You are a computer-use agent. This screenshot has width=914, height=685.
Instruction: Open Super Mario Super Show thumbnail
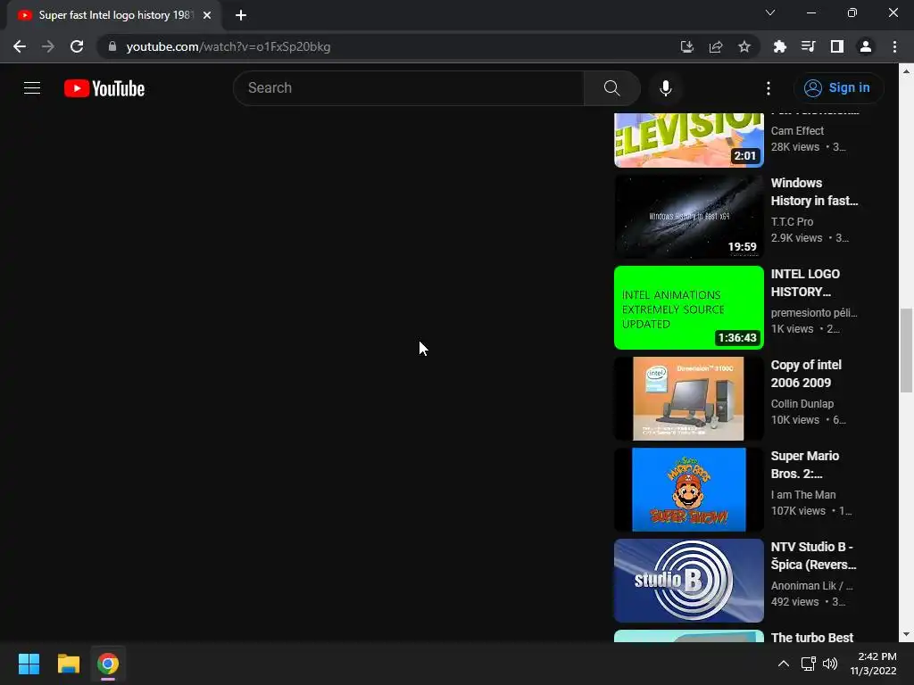coord(689,490)
